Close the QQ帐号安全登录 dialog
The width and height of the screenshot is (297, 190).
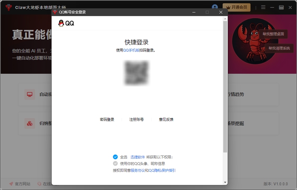pos(221,12)
